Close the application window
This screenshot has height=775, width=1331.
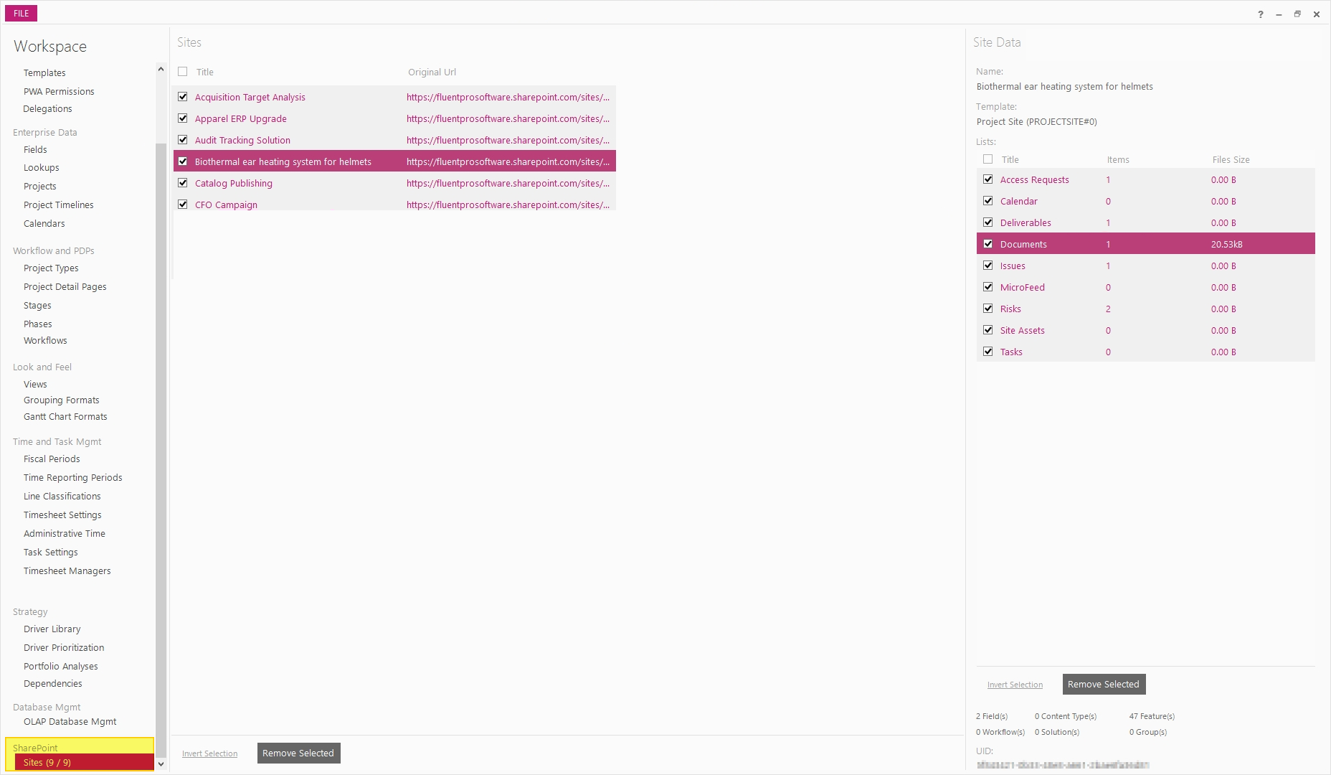tap(1317, 14)
